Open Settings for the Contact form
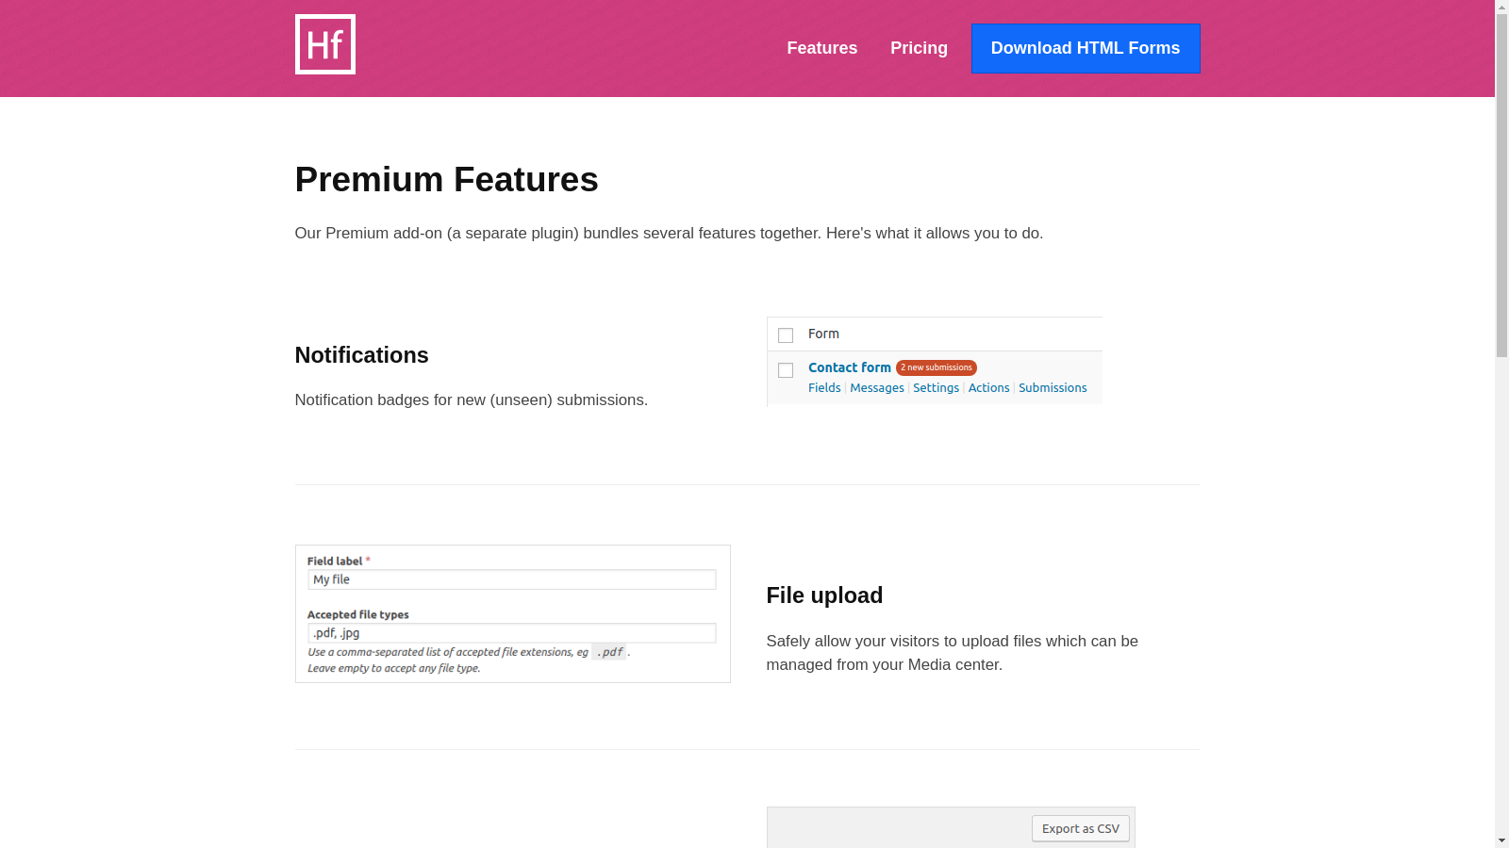Image resolution: width=1509 pixels, height=848 pixels. point(936,387)
